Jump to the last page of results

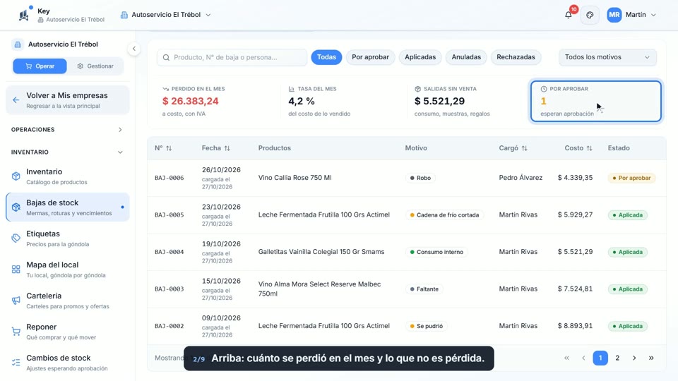651,358
